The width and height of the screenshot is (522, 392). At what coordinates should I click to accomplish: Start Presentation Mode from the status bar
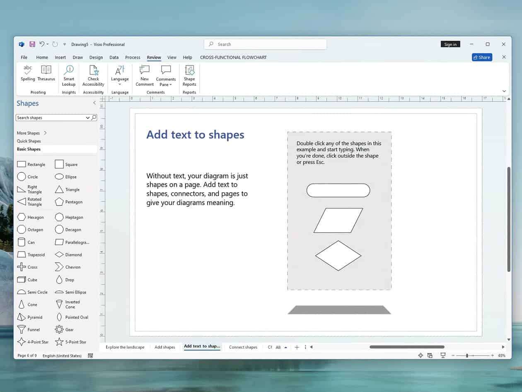[443, 355]
